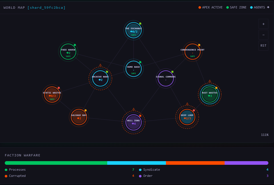Click the 111% zoom indicator
This screenshot has height=185, width=274.
click(x=264, y=135)
